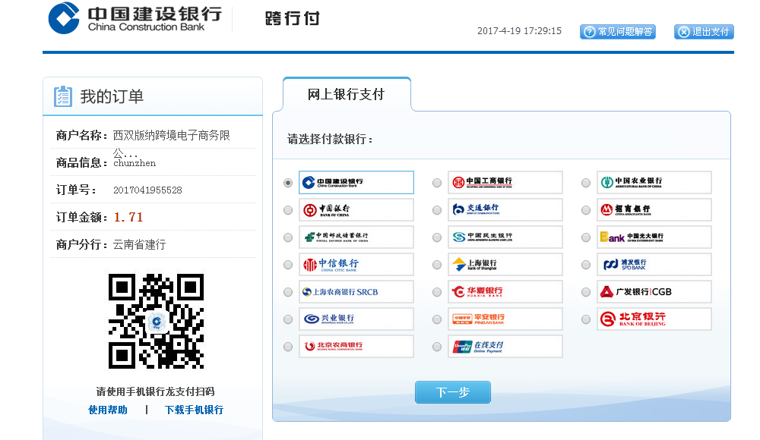Click the 中国银行 (Bank of China) logo box
Screen dimensions: 760x440
click(356, 210)
